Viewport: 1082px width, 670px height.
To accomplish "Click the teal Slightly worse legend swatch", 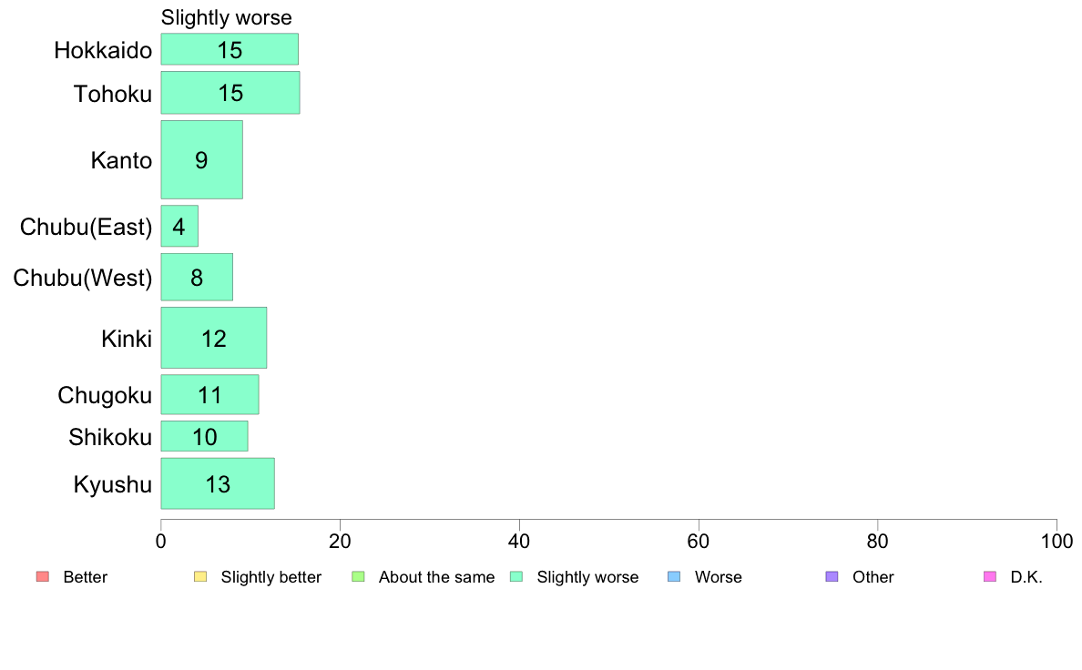I will (x=516, y=576).
